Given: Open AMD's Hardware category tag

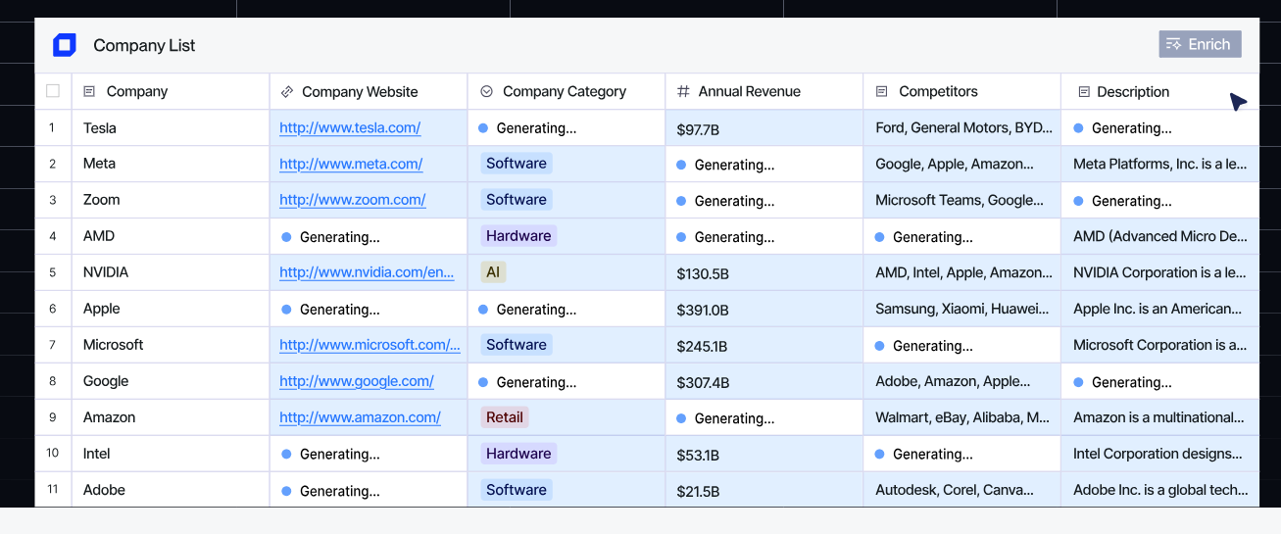Looking at the screenshot, I should tap(518, 236).
